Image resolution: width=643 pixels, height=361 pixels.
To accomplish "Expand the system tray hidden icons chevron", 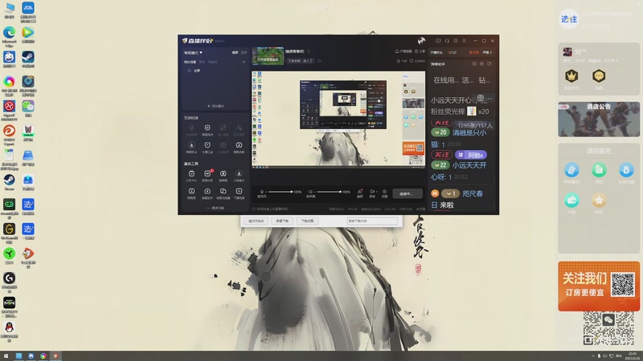I will (x=592, y=356).
